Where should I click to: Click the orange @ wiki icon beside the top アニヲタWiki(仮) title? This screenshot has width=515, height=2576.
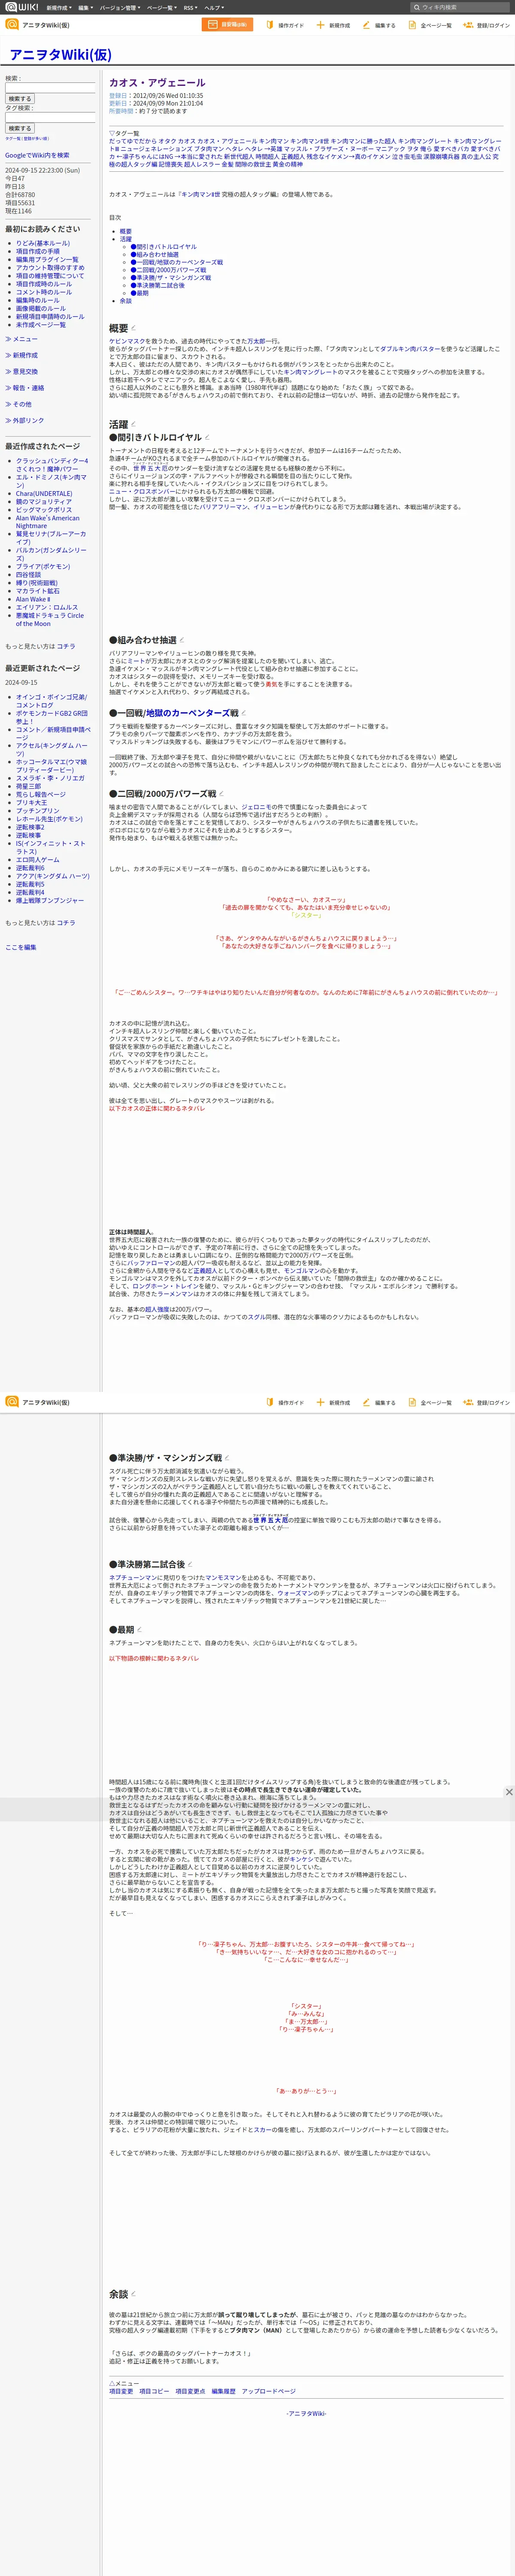click(x=12, y=25)
